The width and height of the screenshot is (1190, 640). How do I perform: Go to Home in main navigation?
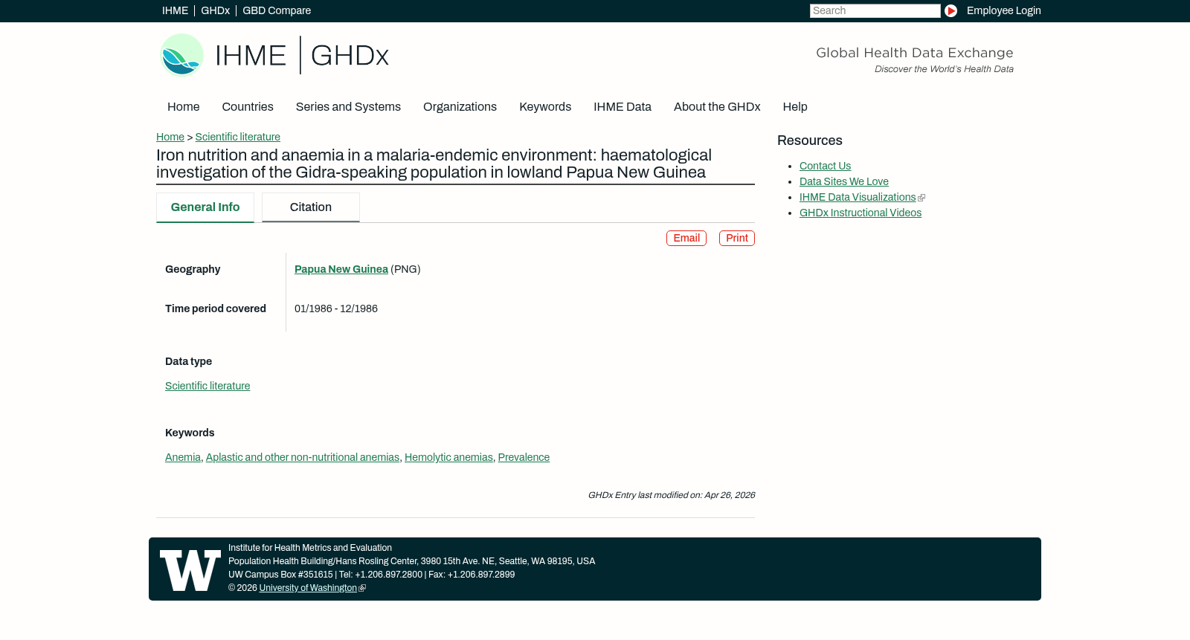183,107
